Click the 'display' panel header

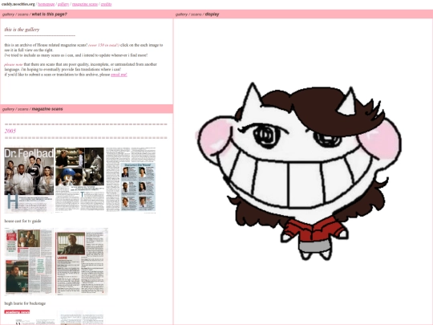point(303,14)
